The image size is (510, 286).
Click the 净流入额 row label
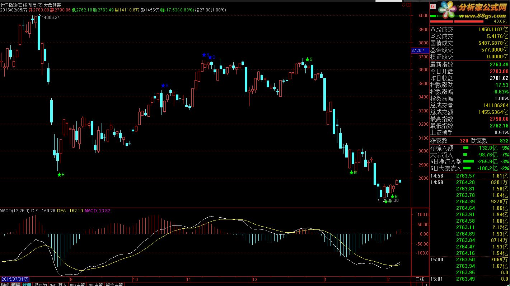[442, 148]
